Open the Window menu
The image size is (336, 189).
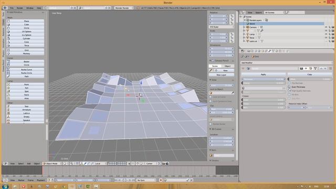point(30,8)
